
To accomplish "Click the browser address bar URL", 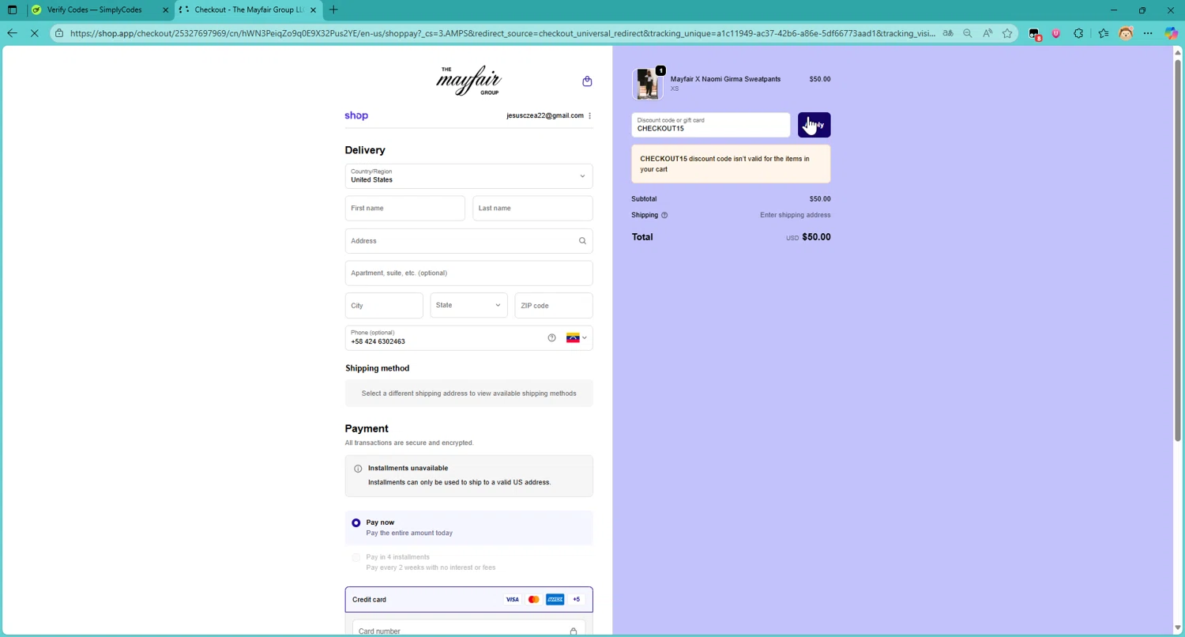I will [x=502, y=33].
